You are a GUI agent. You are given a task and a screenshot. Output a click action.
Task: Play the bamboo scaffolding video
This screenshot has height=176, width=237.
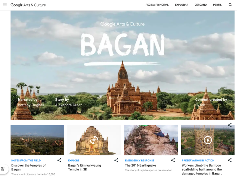point(208,140)
